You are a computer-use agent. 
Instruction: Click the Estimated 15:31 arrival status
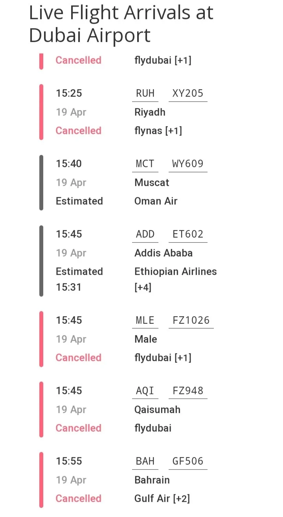[79, 279]
